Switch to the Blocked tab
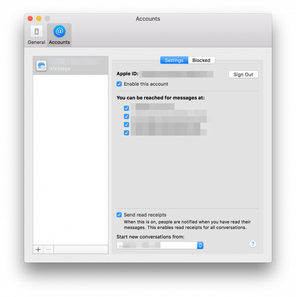The image size is (296, 297). (x=201, y=60)
